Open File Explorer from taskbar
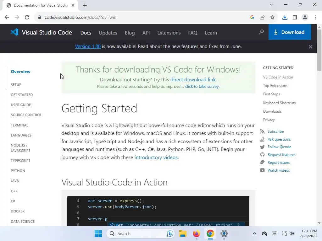Viewport: 322px width, 241px height. [182, 233]
